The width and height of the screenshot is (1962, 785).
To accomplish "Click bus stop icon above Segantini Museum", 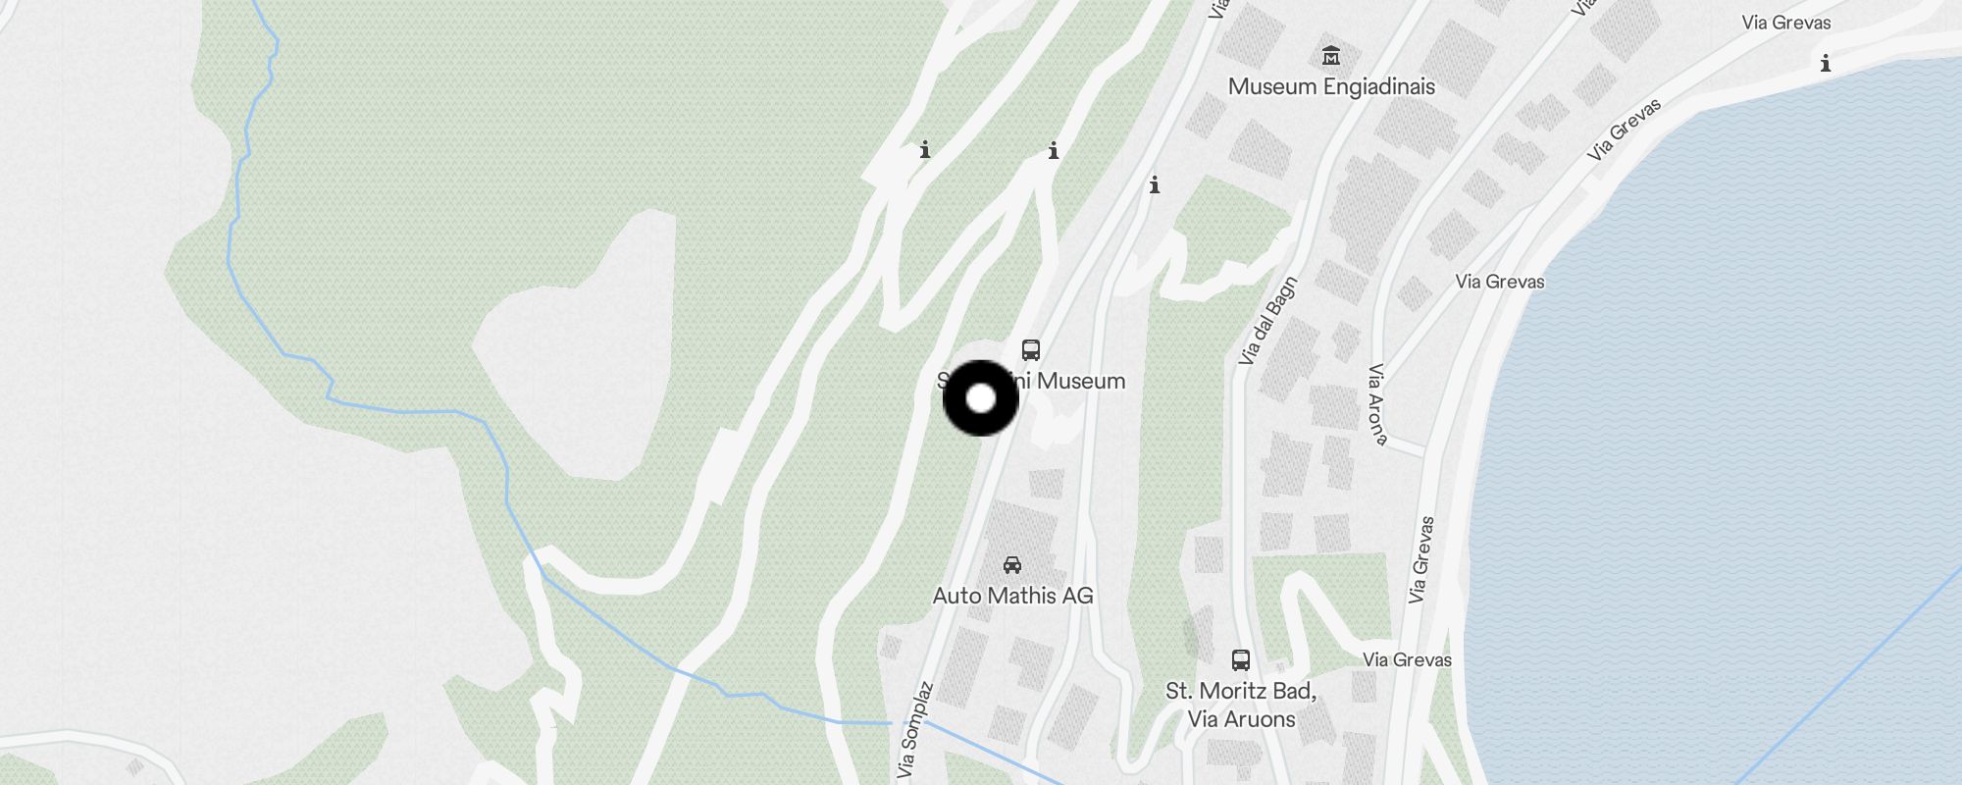I will click(1030, 350).
